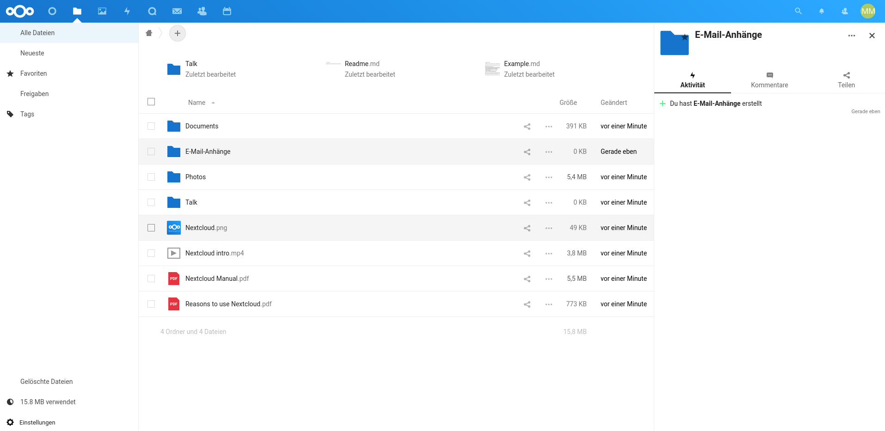Open more actions for Photos
The height and width of the screenshot is (431, 885).
pos(549,177)
